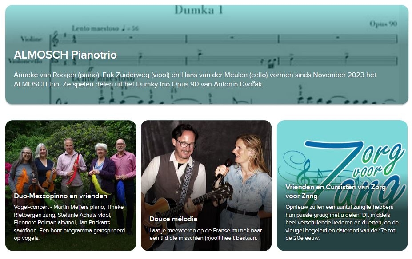Image resolution: width=412 pixels, height=259 pixels.
Task: Select the Vogel-concert description text
Action: 69,223
